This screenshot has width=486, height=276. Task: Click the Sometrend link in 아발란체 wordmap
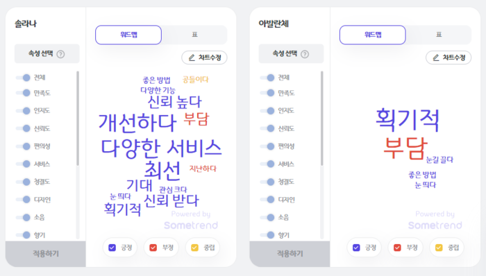(x=435, y=225)
